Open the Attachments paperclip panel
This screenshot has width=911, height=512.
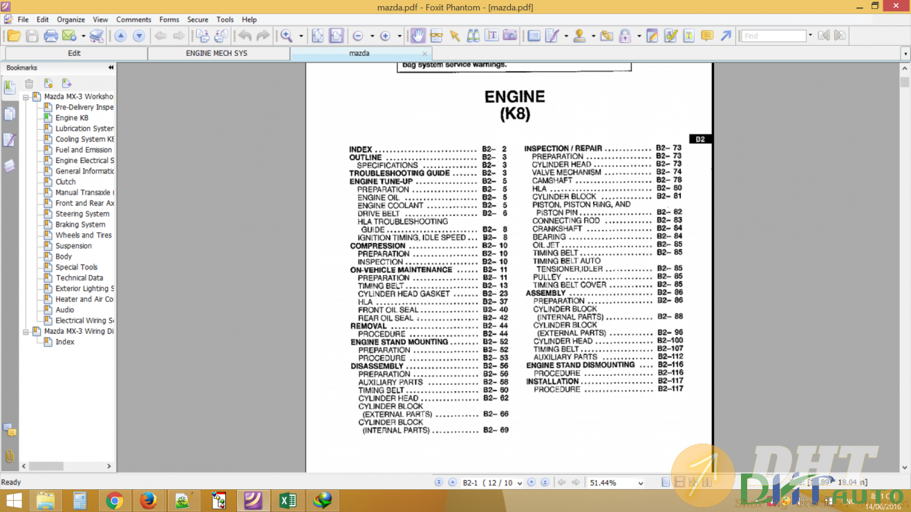click(x=10, y=456)
